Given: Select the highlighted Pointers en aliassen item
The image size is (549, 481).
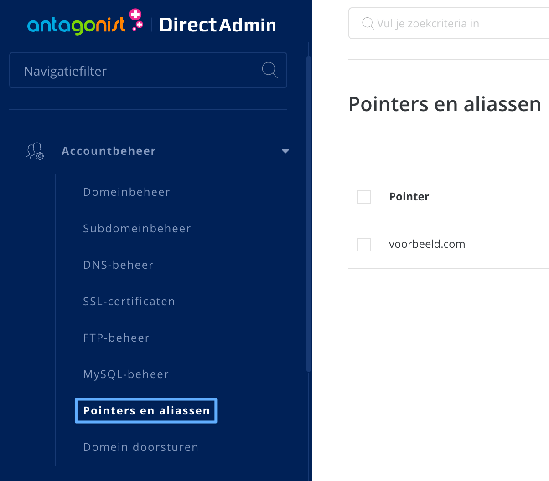Looking at the screenshot, I should (145, 410).
